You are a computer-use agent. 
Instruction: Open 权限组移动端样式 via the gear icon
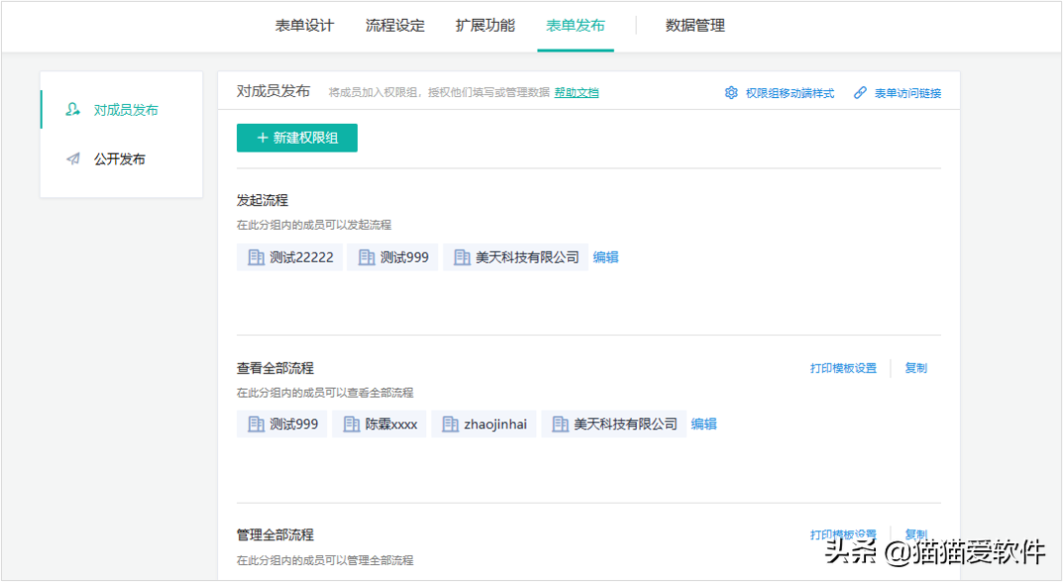731,91
